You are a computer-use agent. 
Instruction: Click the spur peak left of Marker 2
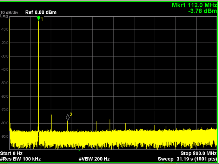click(52, 116)
